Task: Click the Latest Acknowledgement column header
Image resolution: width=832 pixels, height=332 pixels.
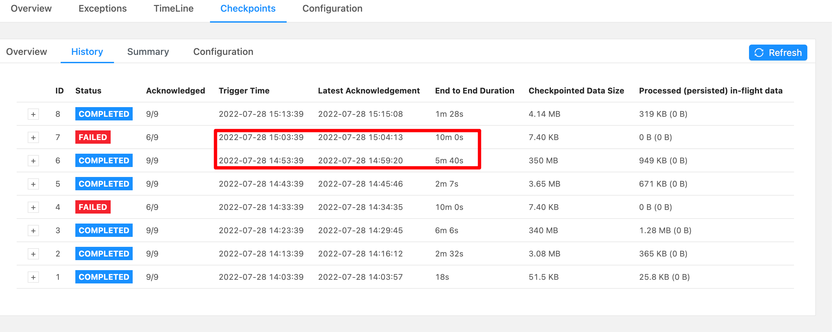Action: click(369, 91)
